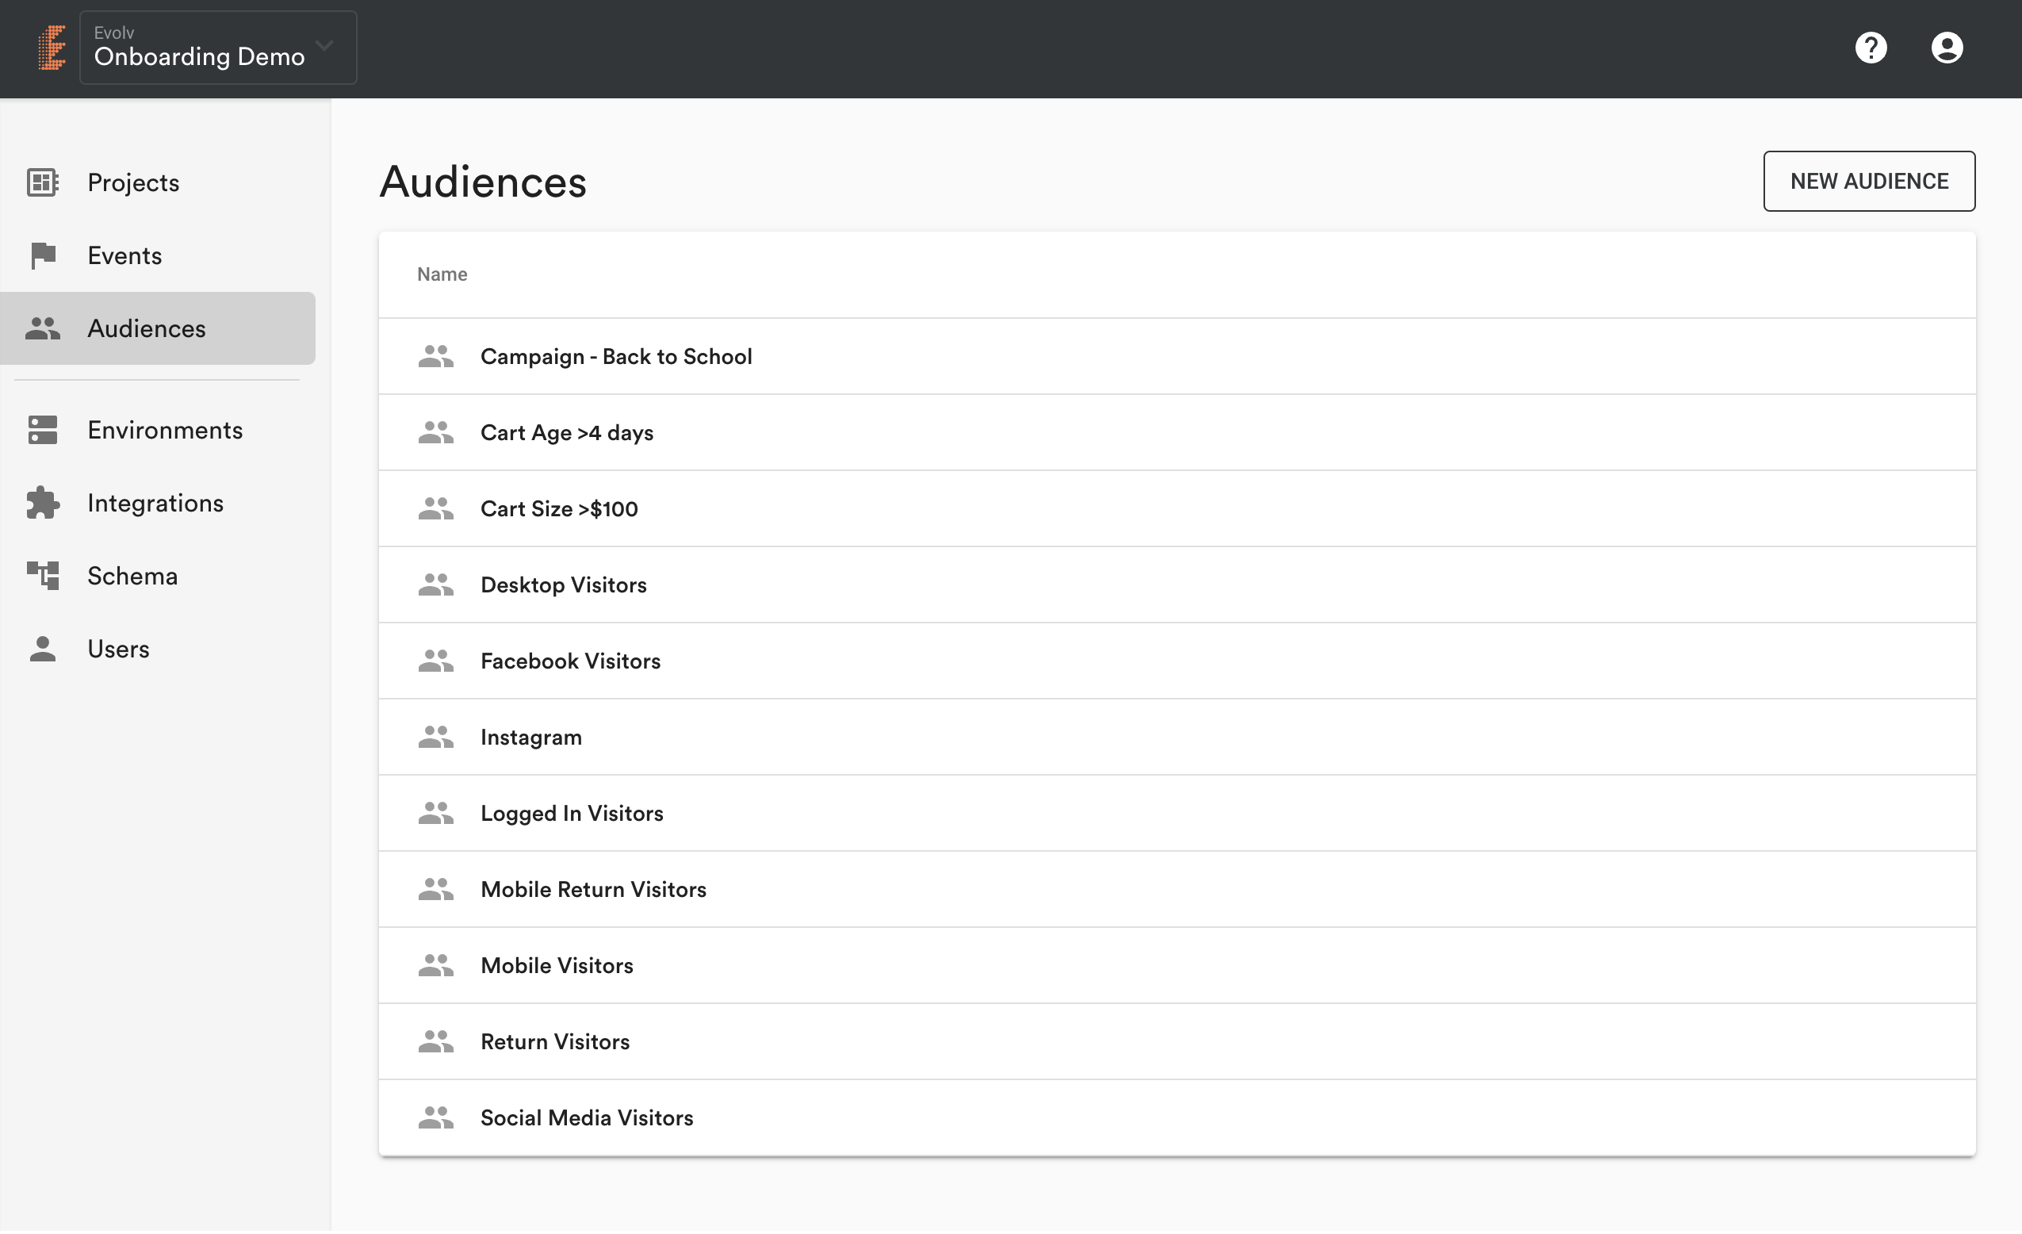Open the Onboarding Demo account dropdown

[x=218, y=48]
